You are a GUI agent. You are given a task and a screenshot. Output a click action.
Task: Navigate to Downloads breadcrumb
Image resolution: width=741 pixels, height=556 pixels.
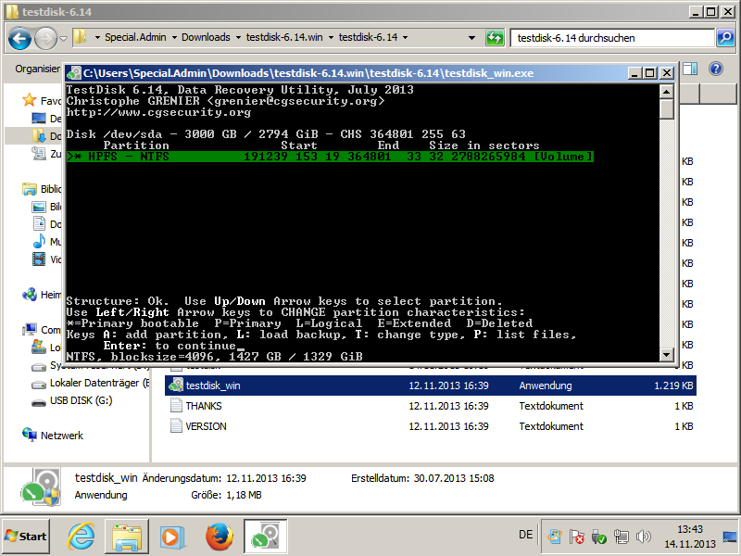click(x=206, y=37)
